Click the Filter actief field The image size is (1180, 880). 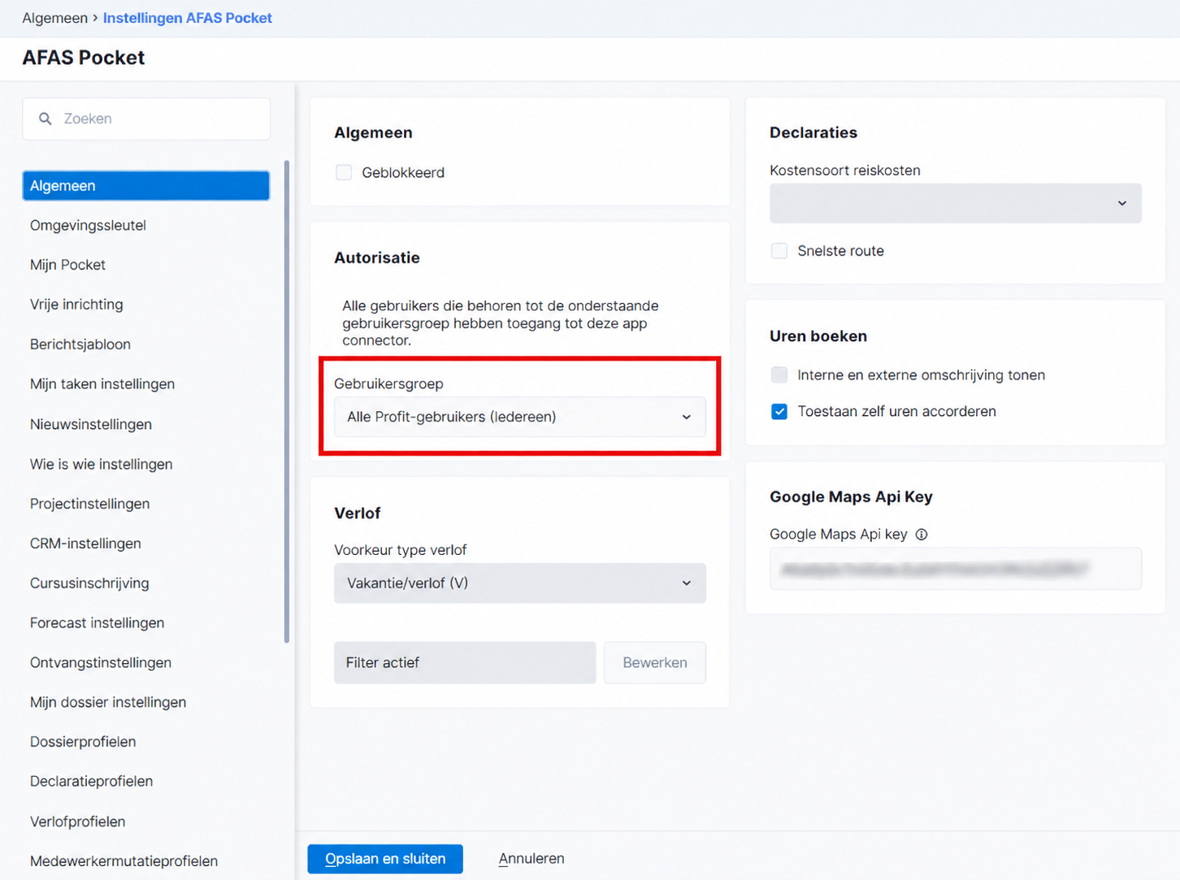(x=465, y=663)
